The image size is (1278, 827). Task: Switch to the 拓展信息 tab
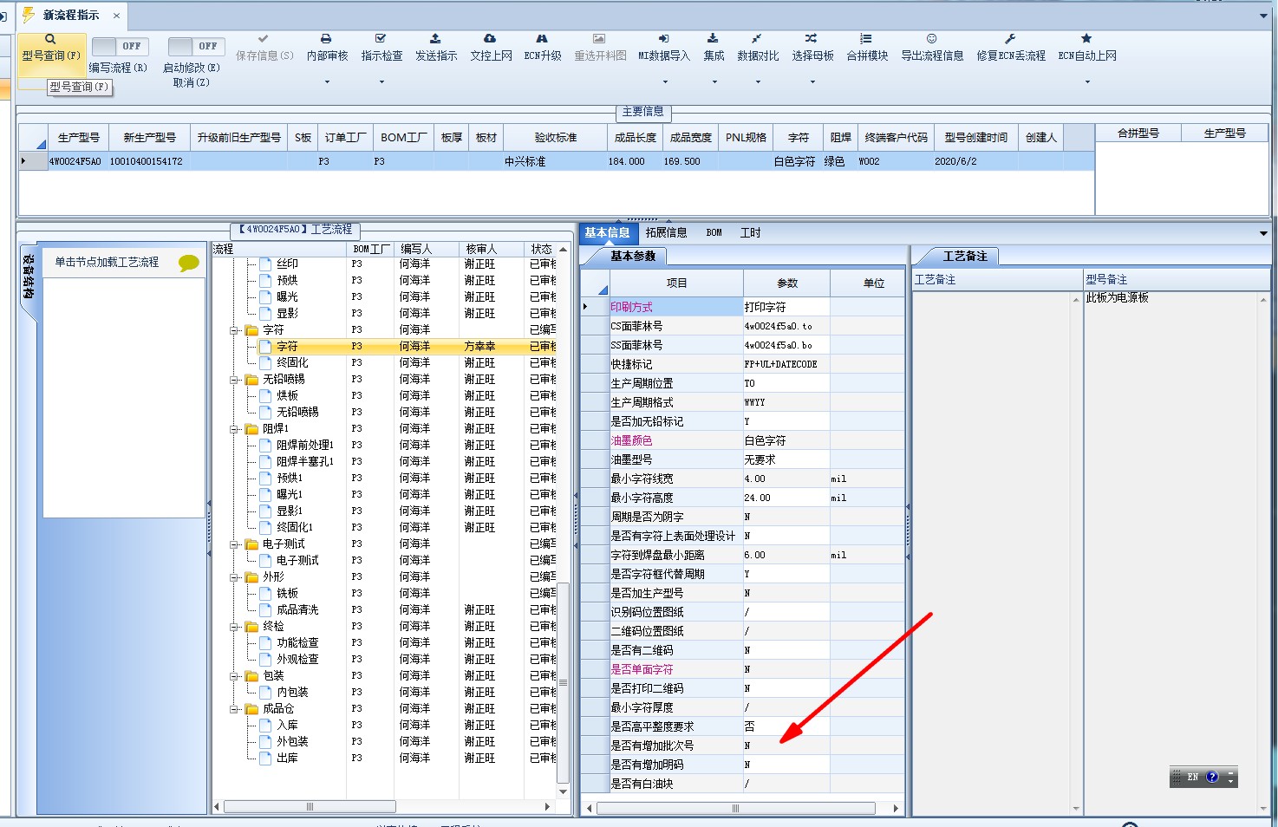pyautogui.click(x=666, y=232)
